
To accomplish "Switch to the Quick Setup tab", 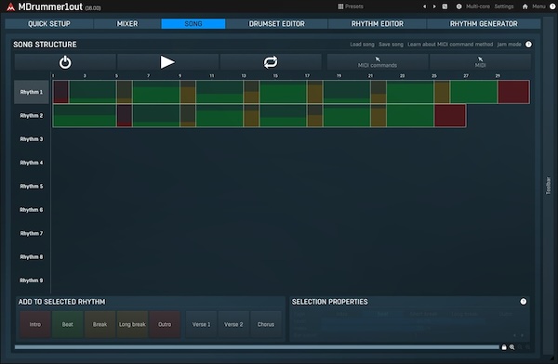I will (49, 24).
